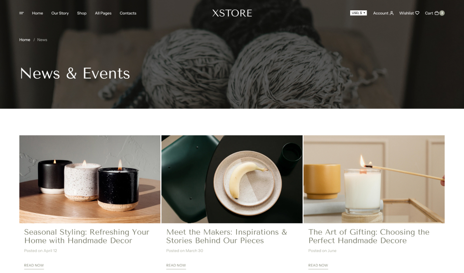Click the XSTORE logo
Image resolution: width=464 pixels, height=273 pixels.
pos(232,13)
